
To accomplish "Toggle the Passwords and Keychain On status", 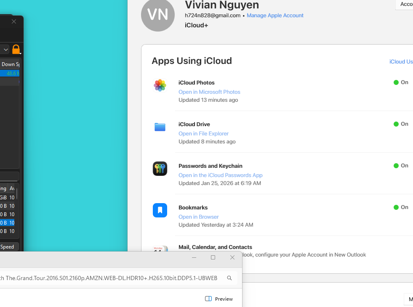I will [x=401, y=166].
